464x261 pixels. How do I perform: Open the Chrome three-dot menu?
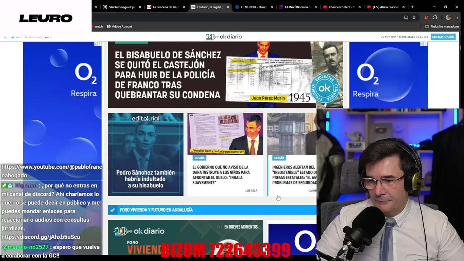coord(457,17)
